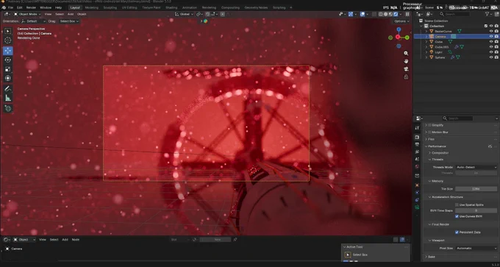This screenshot has height=267, width=500.
Task: Select the Move tool
Action: 7,51
